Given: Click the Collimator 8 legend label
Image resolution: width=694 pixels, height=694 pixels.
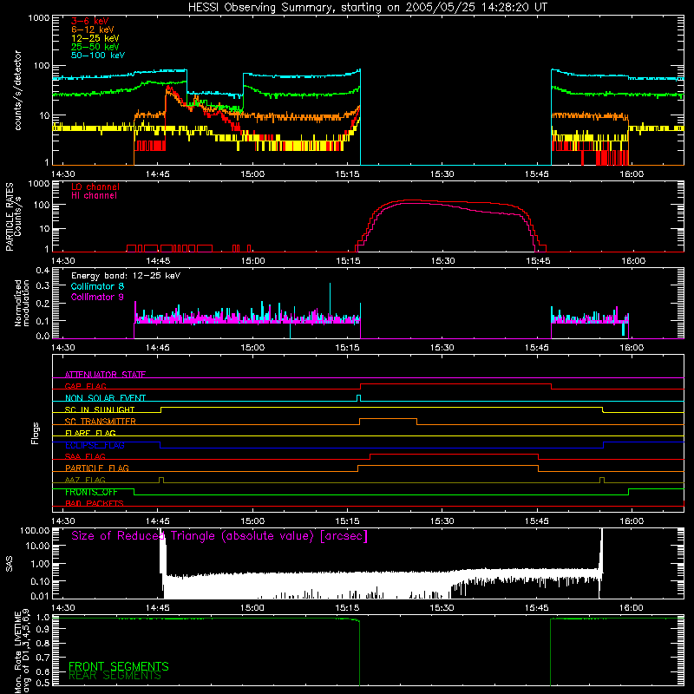Looking at the screenshot, I should tap(97, 286).
